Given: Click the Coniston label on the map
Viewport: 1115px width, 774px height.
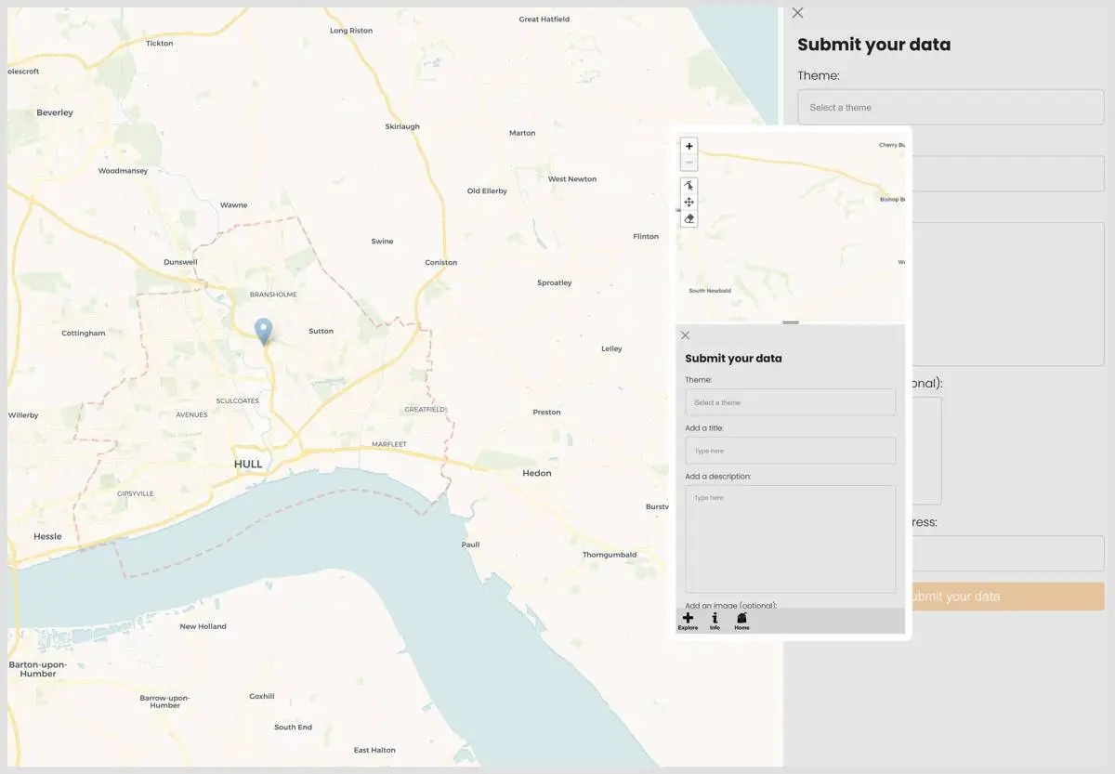Looking at the screenshot, I should coord(441,262).
